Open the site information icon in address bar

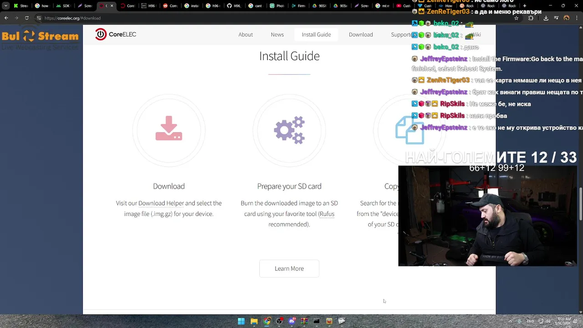[39, 18]
